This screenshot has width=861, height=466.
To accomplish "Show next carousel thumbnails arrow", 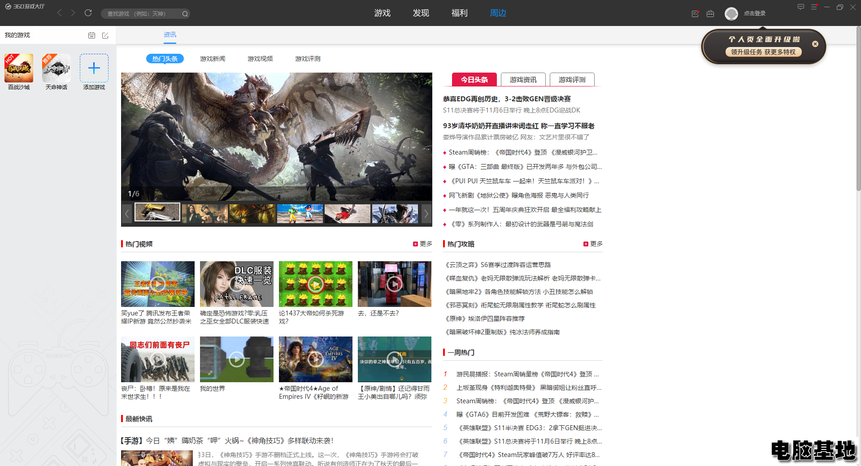I will [x=426, y=214].
